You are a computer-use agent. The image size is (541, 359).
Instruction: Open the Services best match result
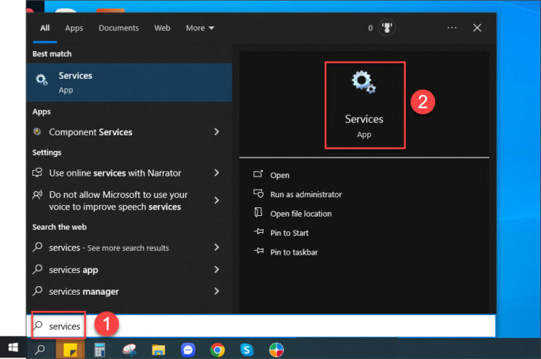[x=129, y=82]
